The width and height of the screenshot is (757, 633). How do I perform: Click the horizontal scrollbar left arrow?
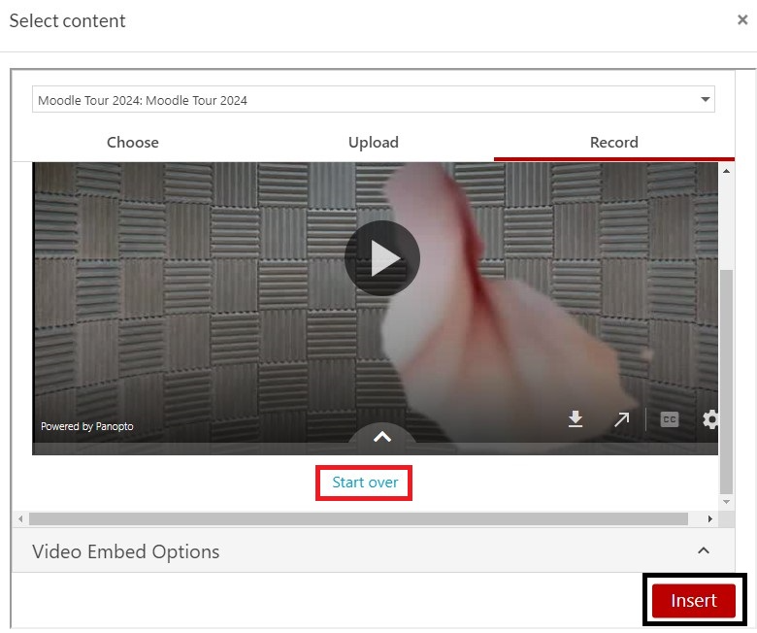[20, 519]
